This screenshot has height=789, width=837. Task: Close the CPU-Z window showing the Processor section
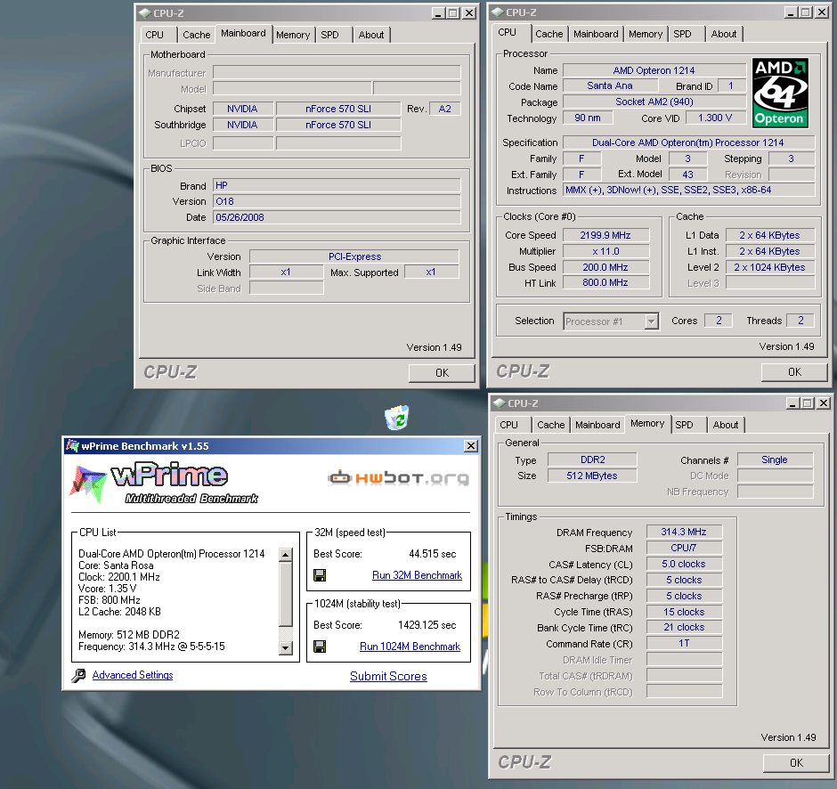(822, 12)
